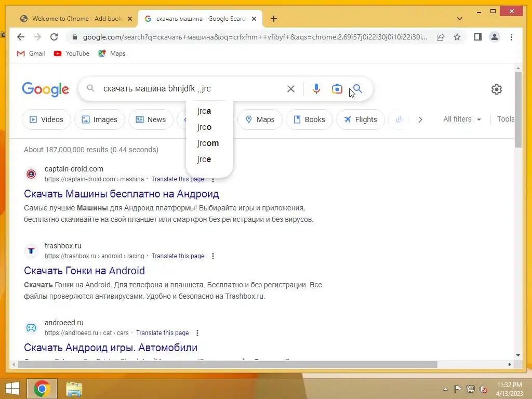532x399 pixels.
Task: Open Maps bookmark in bookmarks bar
Action: click(x=112, y=54)
